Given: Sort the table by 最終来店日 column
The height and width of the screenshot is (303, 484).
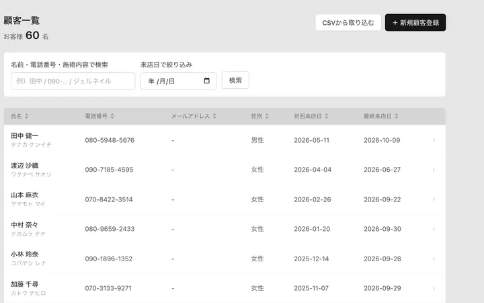Looking at the screenshot, I should [381, 116].
